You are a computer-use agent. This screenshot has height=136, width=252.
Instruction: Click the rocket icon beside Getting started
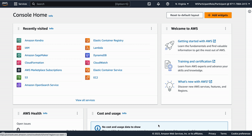[x=169, y=45]
